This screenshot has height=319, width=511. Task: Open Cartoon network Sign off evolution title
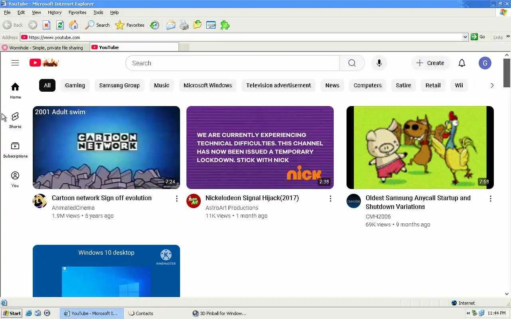102,198
